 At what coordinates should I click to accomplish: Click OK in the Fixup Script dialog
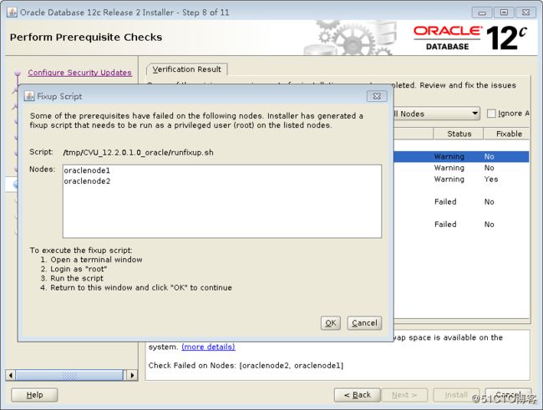[x=330, y=323]
